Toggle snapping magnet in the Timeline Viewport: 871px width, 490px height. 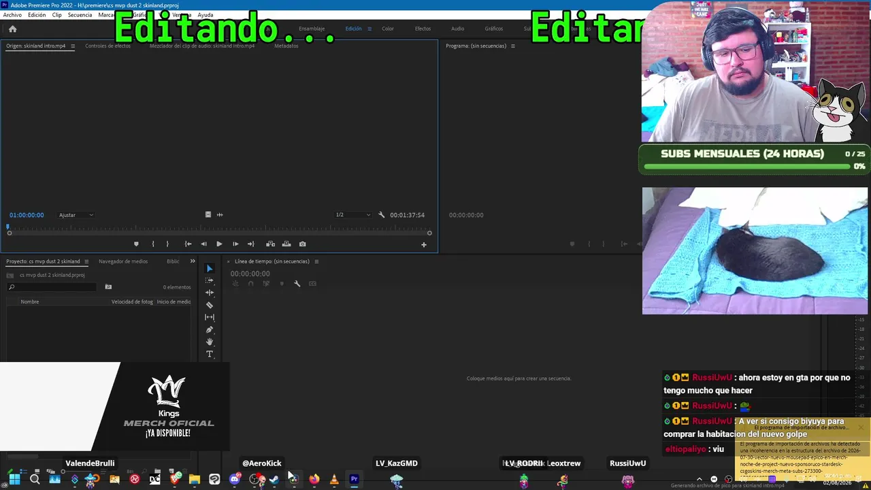coord(250,284)
